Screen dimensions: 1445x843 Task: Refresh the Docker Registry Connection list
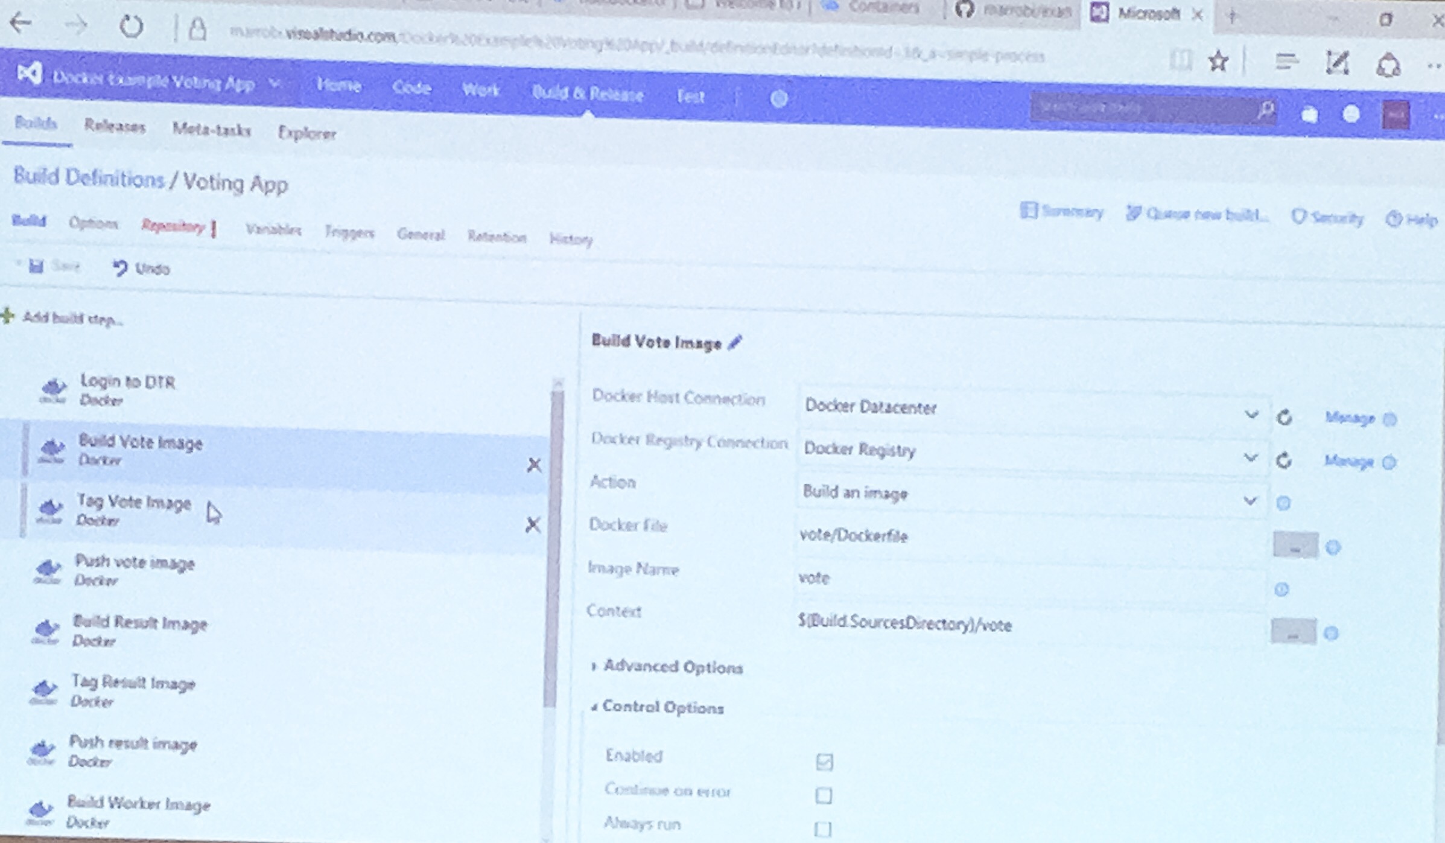pos(1283,460)
